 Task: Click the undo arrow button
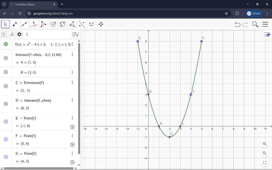[x=237, y=24]
